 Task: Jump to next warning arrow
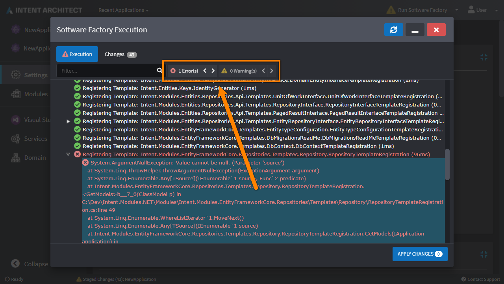coord(272,71)
